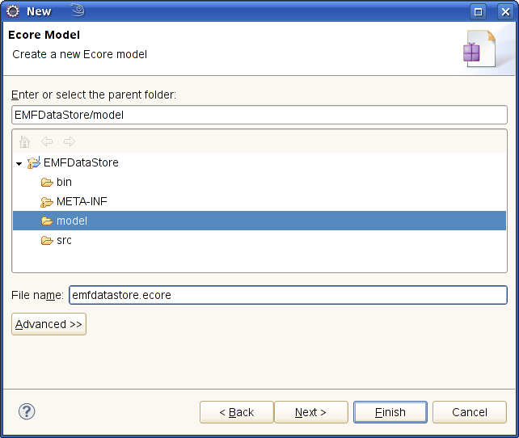Image resolution: width=519 pixels, height=438 pixels.
Task: Click the Forward arrow in folder toolbar
Action: click(x=69, y=141)
